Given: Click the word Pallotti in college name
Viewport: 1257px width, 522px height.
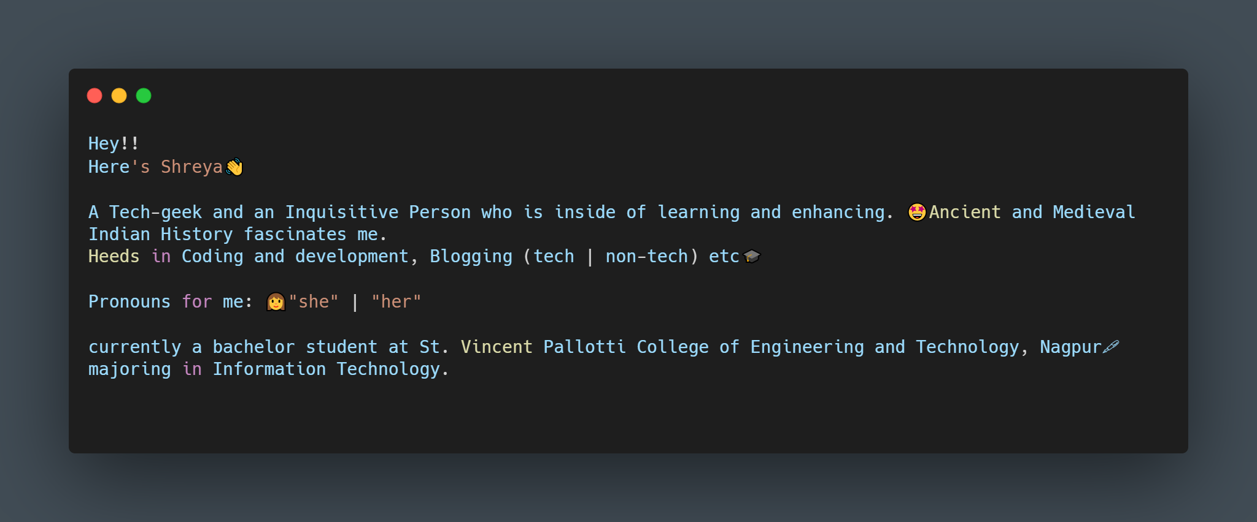Looking at the screenshot, I should 585,347.
